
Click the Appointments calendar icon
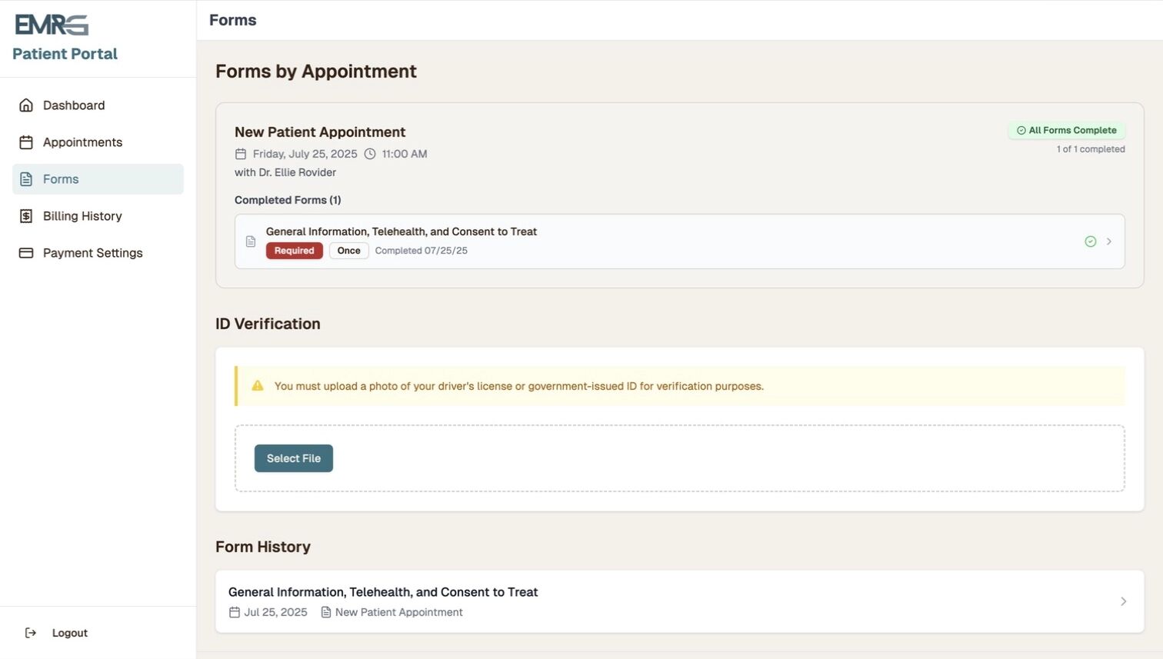click(x=26, y=142)
